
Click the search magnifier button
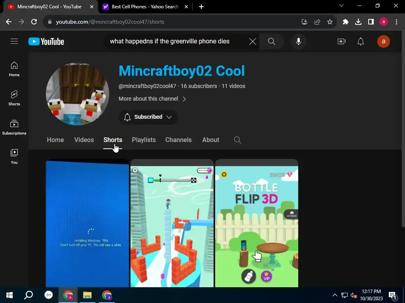coord(271,41)
